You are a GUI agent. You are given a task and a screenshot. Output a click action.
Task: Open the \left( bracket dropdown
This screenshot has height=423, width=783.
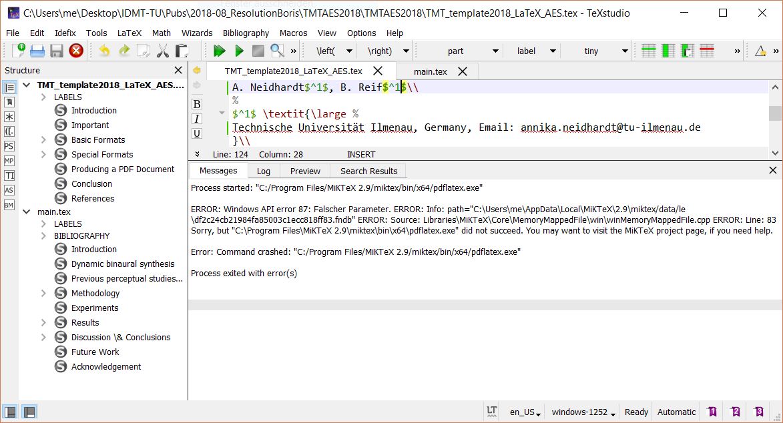349,51
